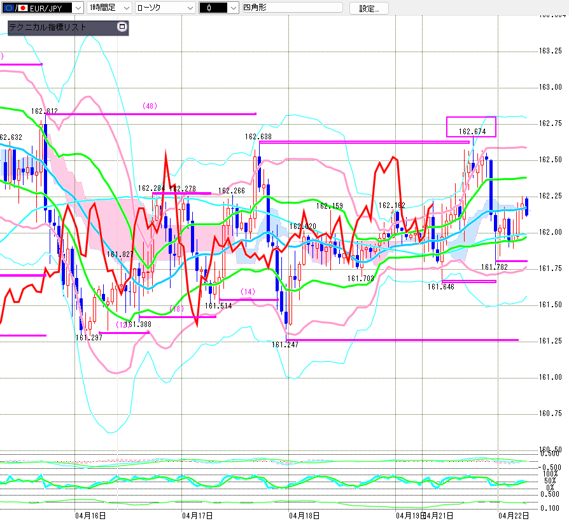Click the 設定... button
The height and width of the screenshot is (521, 569).
(369, 8)
